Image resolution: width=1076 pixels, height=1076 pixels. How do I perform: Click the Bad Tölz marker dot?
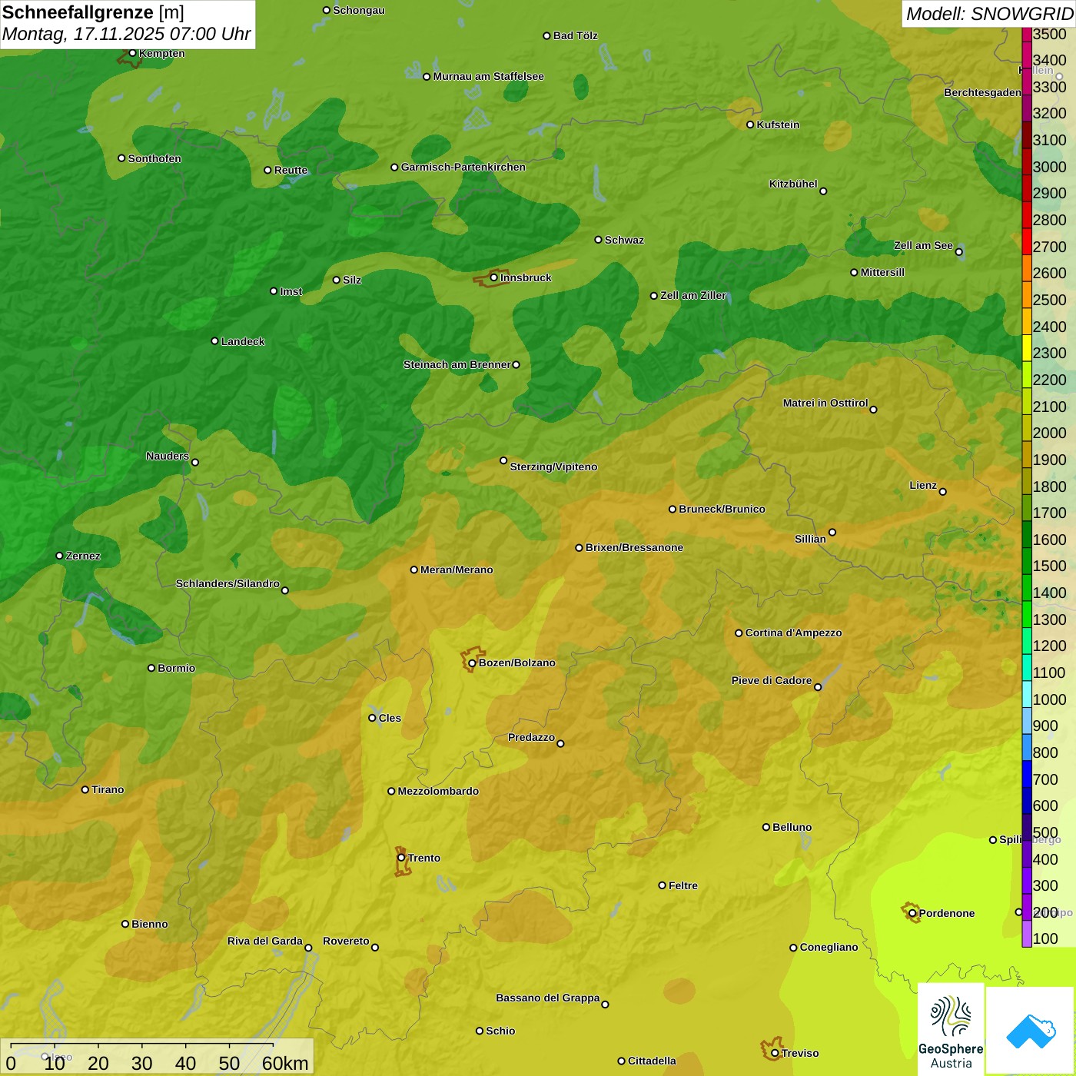(546, 36)
